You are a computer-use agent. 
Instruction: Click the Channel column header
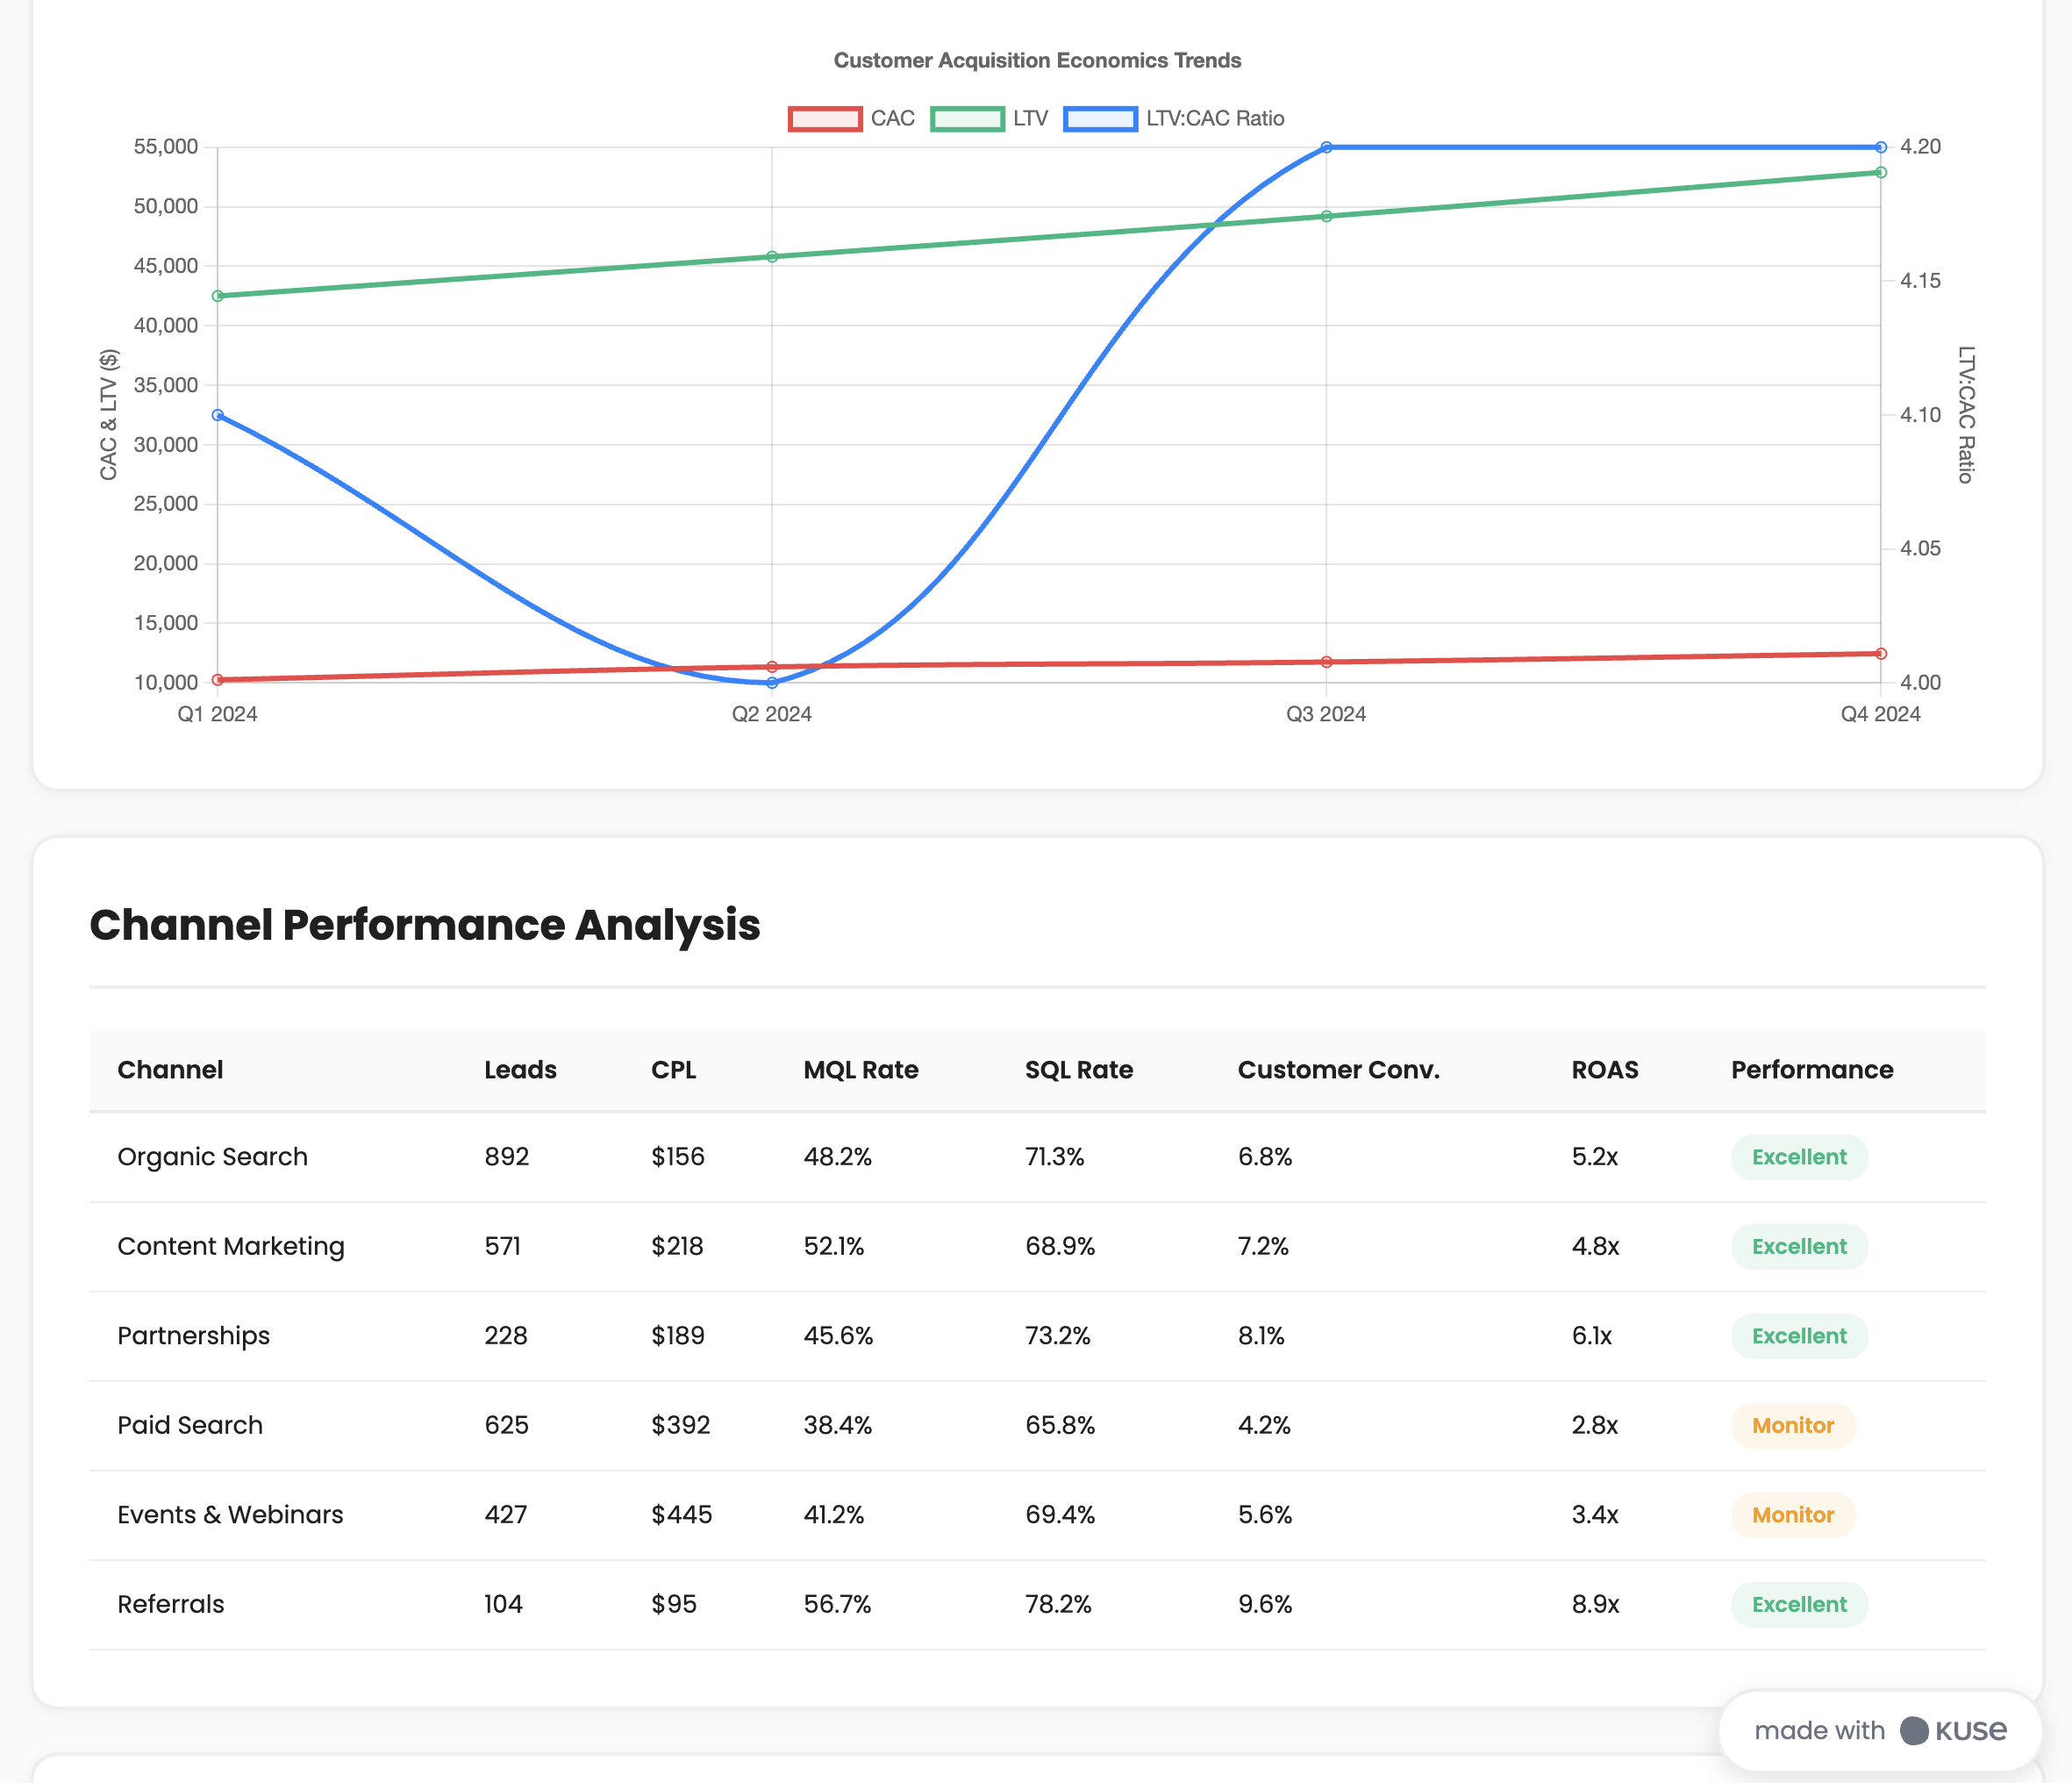coord(170,1070)
